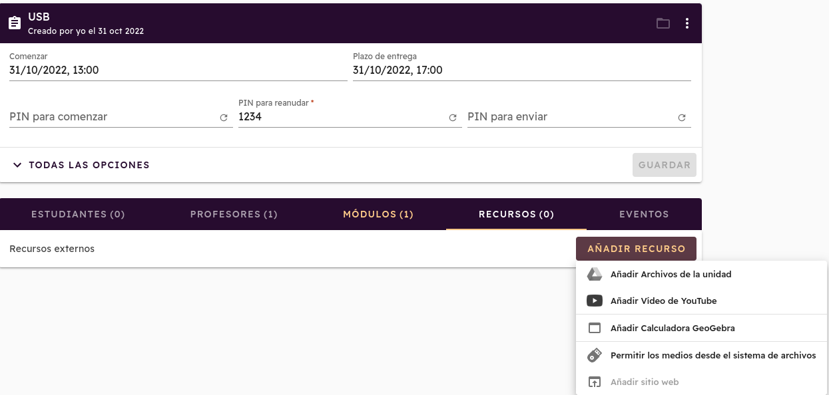Screen dimensions: 829x395
Task: Regenerate the PIN para reanudar
Action: tap(453, 118)
